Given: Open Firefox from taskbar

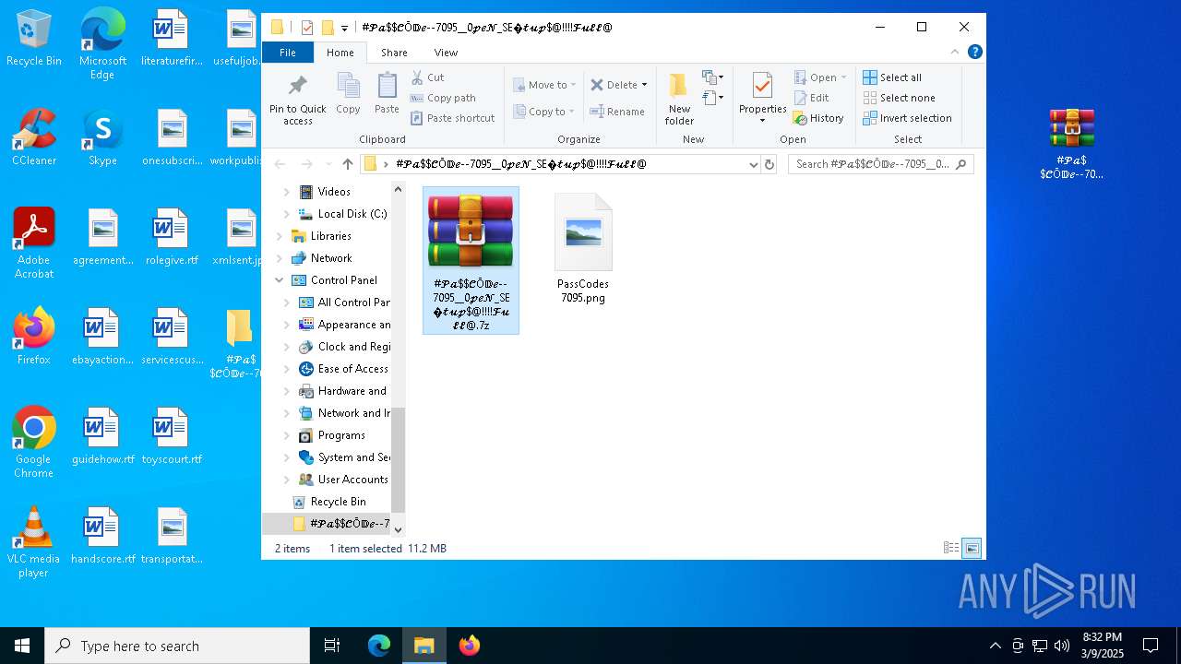Looking at the screenshot, I should click(x=470, y=646).
